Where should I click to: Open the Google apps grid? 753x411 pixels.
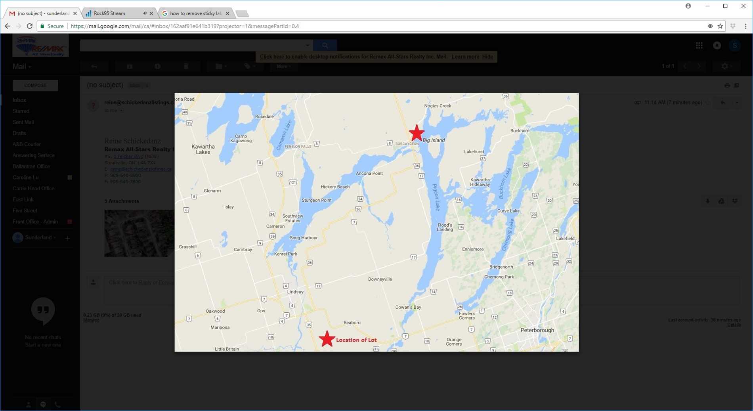(x=699, y=46)
